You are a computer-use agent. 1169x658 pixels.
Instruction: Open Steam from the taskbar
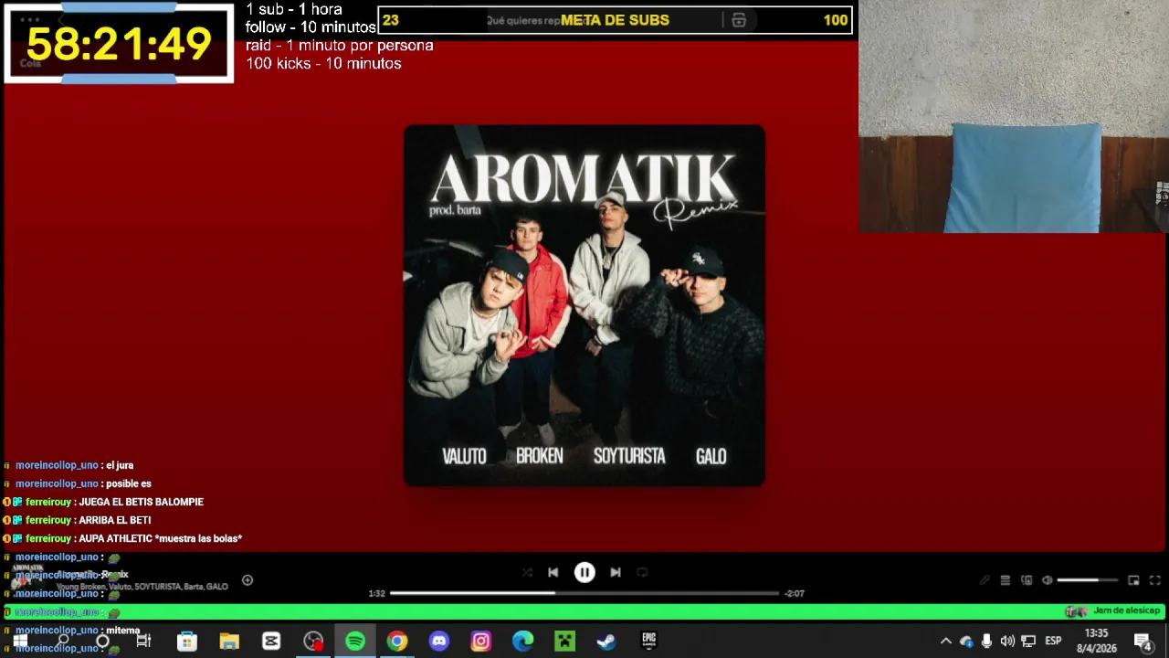(x=606, y=641)
